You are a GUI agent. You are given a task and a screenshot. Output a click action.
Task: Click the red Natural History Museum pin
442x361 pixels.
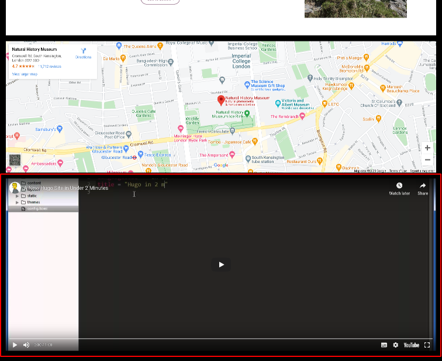[221, 100]
